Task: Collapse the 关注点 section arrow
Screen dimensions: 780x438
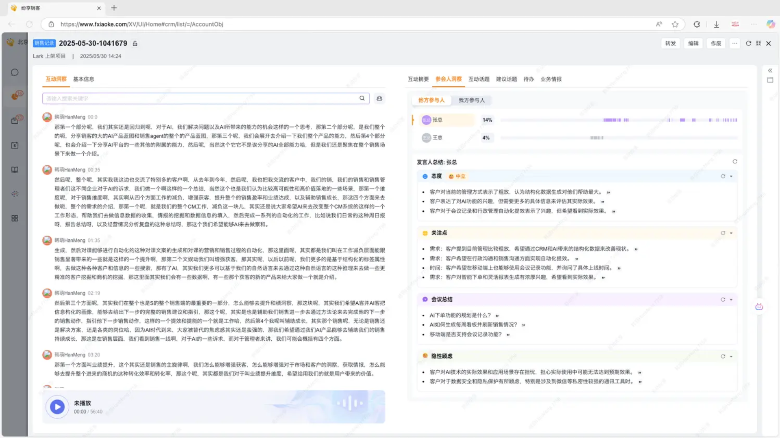Action: coord(731,233)
